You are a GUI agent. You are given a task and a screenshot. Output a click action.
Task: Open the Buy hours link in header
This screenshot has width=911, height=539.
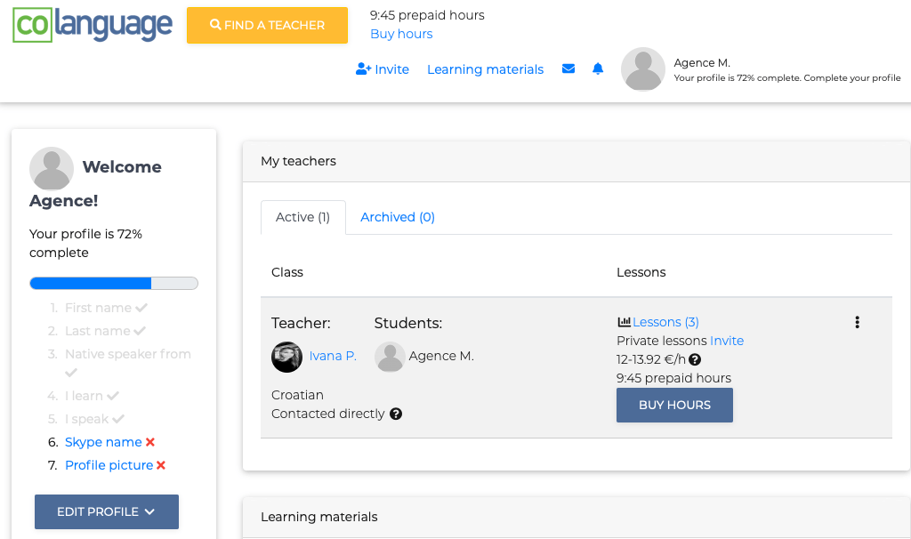[401, 34]
